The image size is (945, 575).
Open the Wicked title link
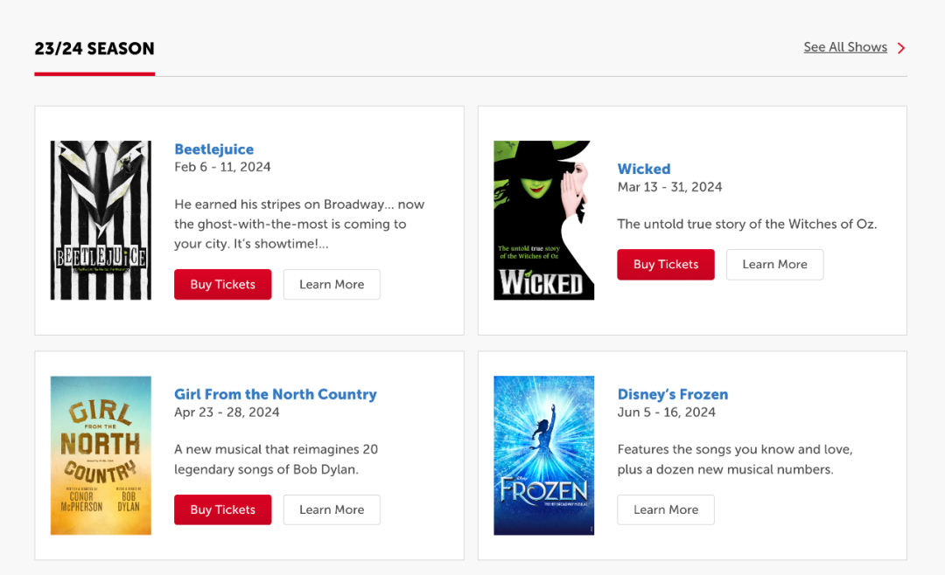pos(644,169)
